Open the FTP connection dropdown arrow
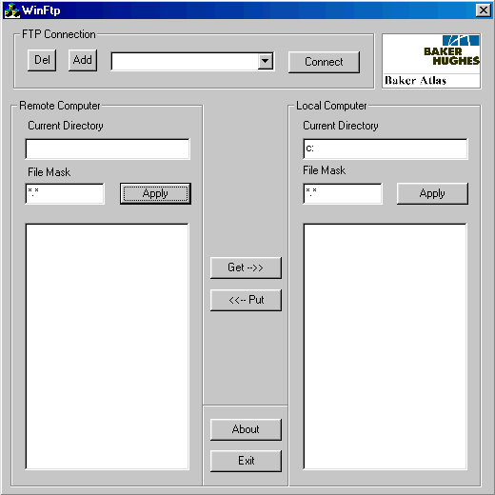 (x=266, y=61)
